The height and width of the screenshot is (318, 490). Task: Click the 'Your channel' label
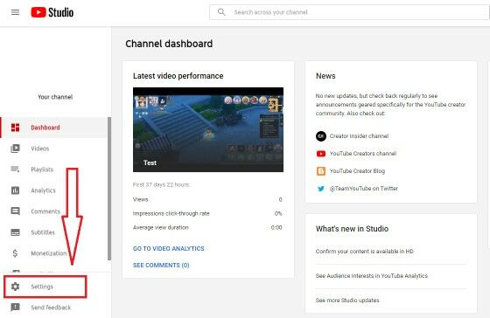[x=55, y=97]
